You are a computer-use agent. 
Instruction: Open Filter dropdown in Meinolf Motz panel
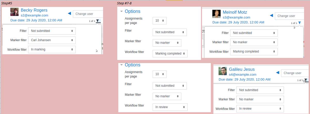pos(254,33)
